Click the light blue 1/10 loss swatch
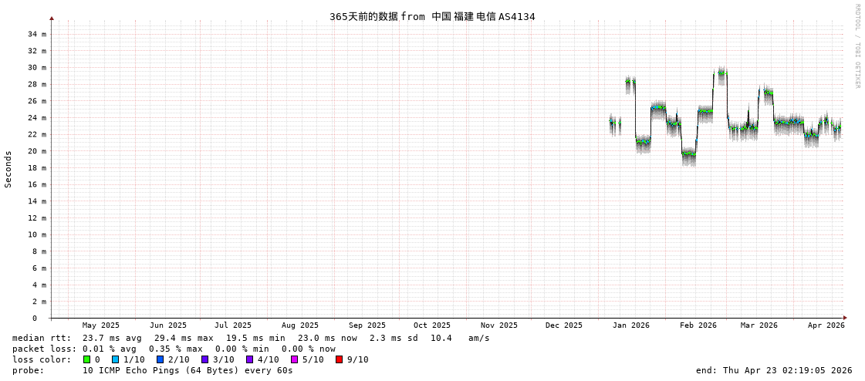Image resolution: width=865 pixels, height=381 pixels. (115, 359)
